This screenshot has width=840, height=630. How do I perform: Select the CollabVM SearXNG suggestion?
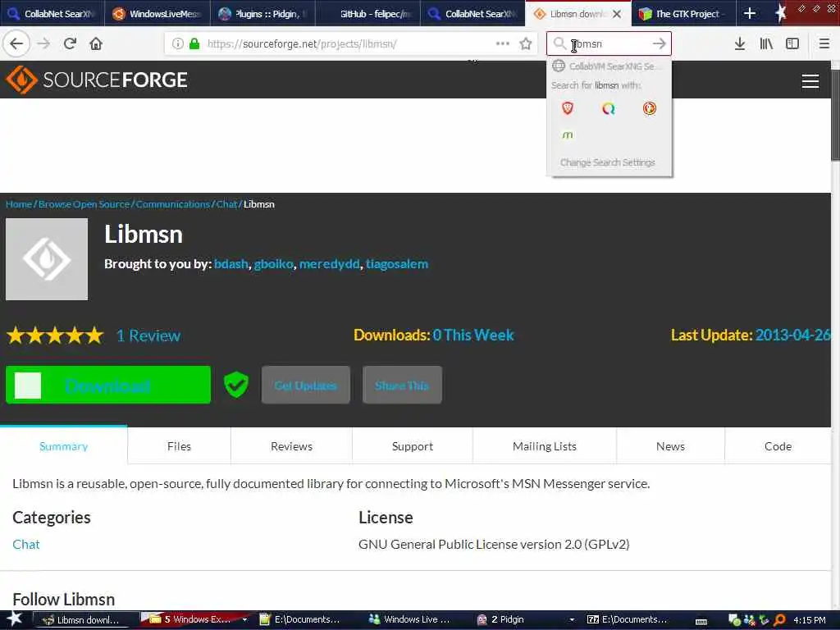pyautogui.click(x=609, y=66)
